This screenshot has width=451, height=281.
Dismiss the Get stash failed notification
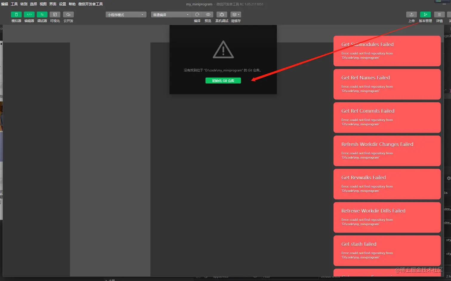click(x=387, y=251)
